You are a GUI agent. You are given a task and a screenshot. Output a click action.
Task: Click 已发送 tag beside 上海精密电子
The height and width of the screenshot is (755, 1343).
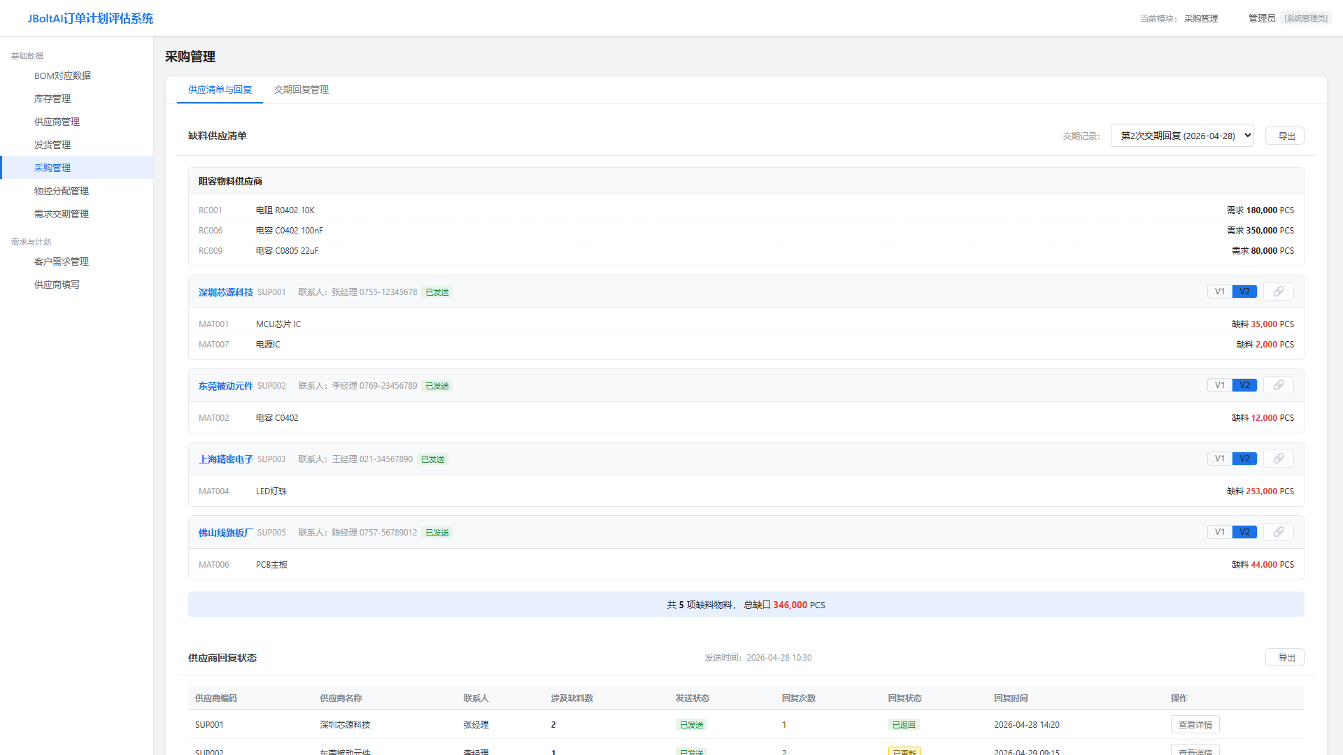tap(432, 459)
